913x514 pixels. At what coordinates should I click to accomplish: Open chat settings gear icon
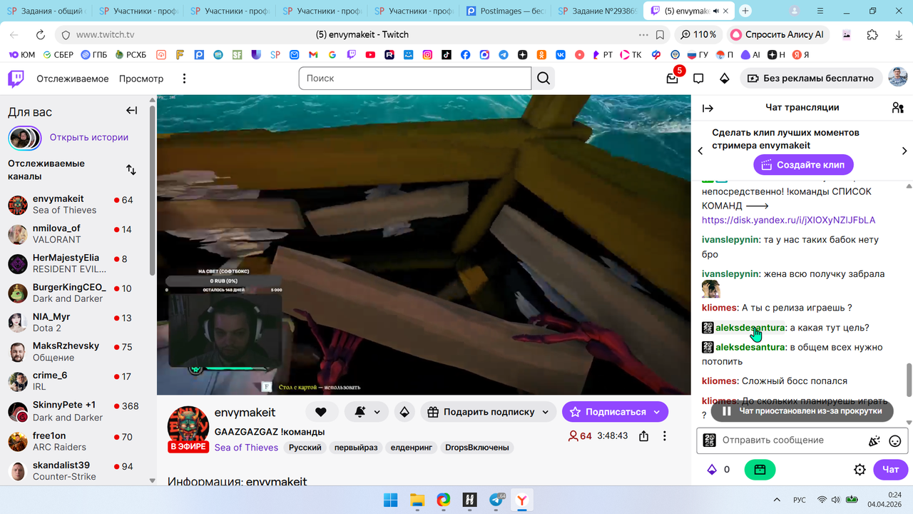[860, 470]
